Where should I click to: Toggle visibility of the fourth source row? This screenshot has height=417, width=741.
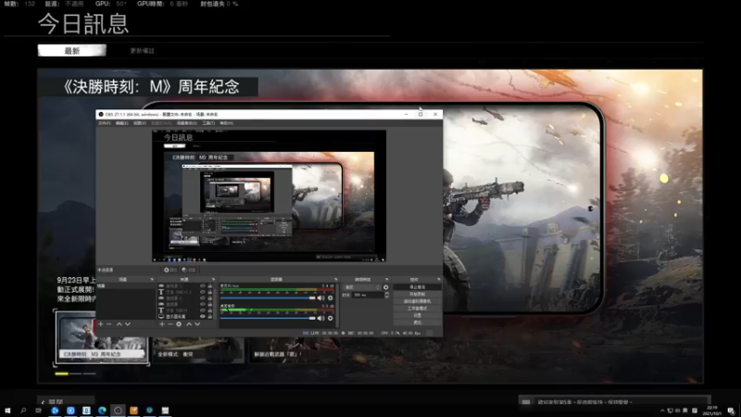click(x=203, y=305)
